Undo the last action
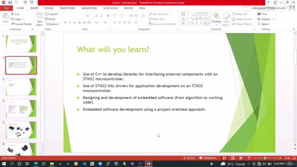Screen dimensions: 297x167 17,2
